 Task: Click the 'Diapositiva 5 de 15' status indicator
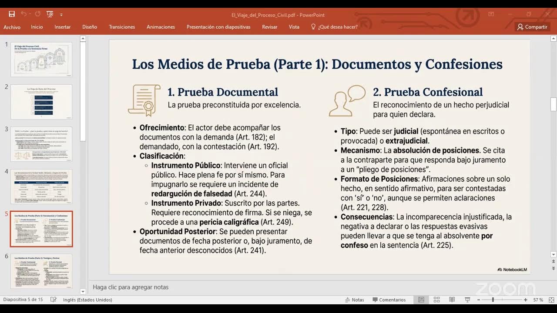tap(23, 300)
